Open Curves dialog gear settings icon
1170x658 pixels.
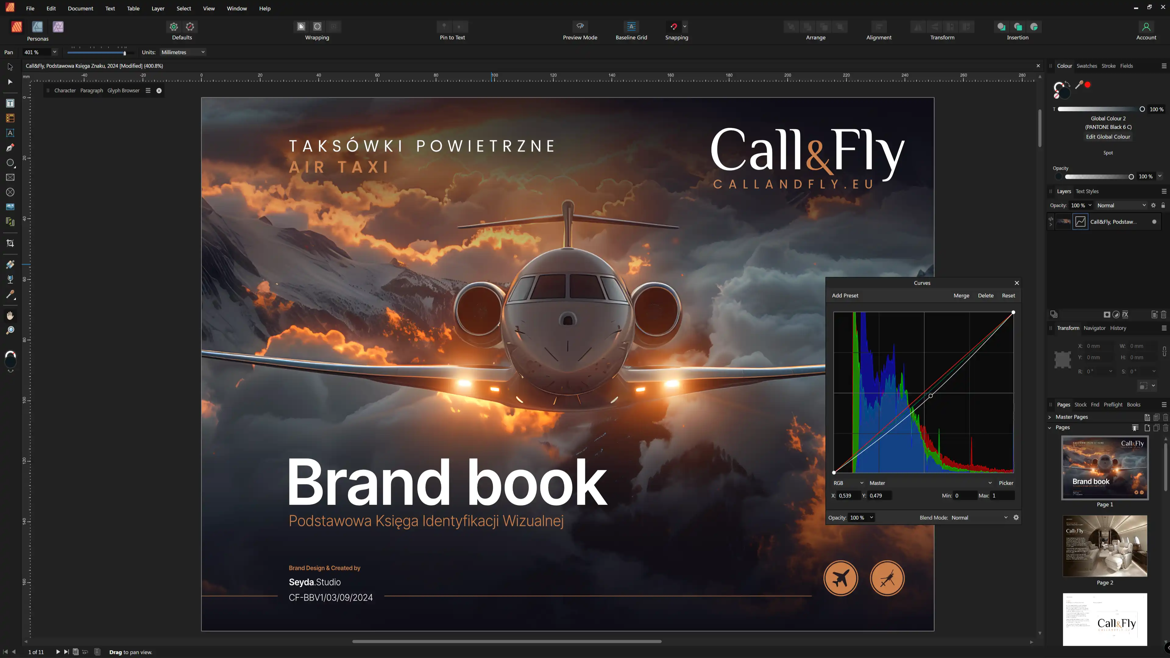click(1016, 518)
